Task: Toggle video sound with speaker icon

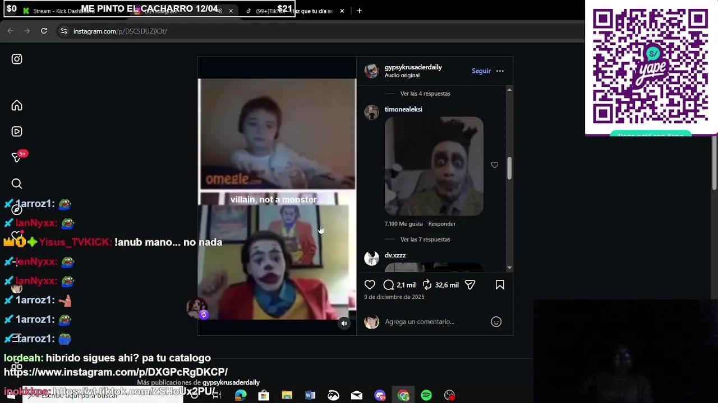Action: pyautogui.click(x=344, y=323)
